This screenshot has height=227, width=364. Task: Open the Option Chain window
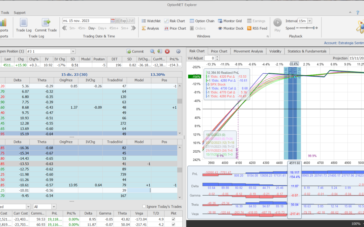(202, 21)
